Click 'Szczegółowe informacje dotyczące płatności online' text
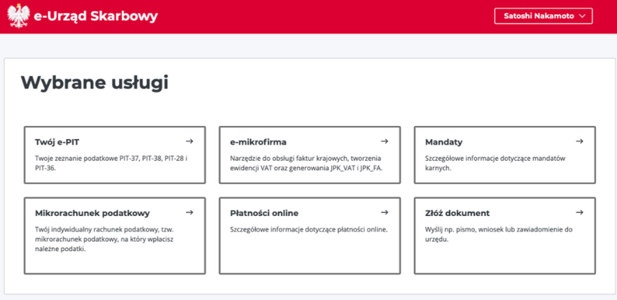 coord(309,229)
